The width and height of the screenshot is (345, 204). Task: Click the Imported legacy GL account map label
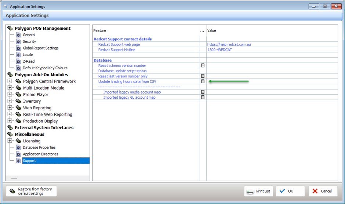129,97
